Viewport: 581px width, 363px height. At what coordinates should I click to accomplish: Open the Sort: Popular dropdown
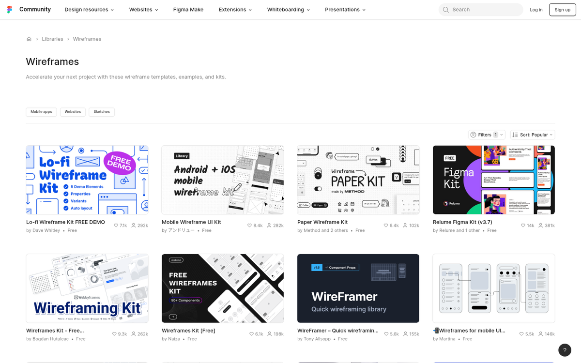(x=533, y=135)
